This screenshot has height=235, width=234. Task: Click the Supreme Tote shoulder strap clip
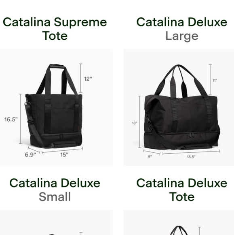(x=27, y=104)
